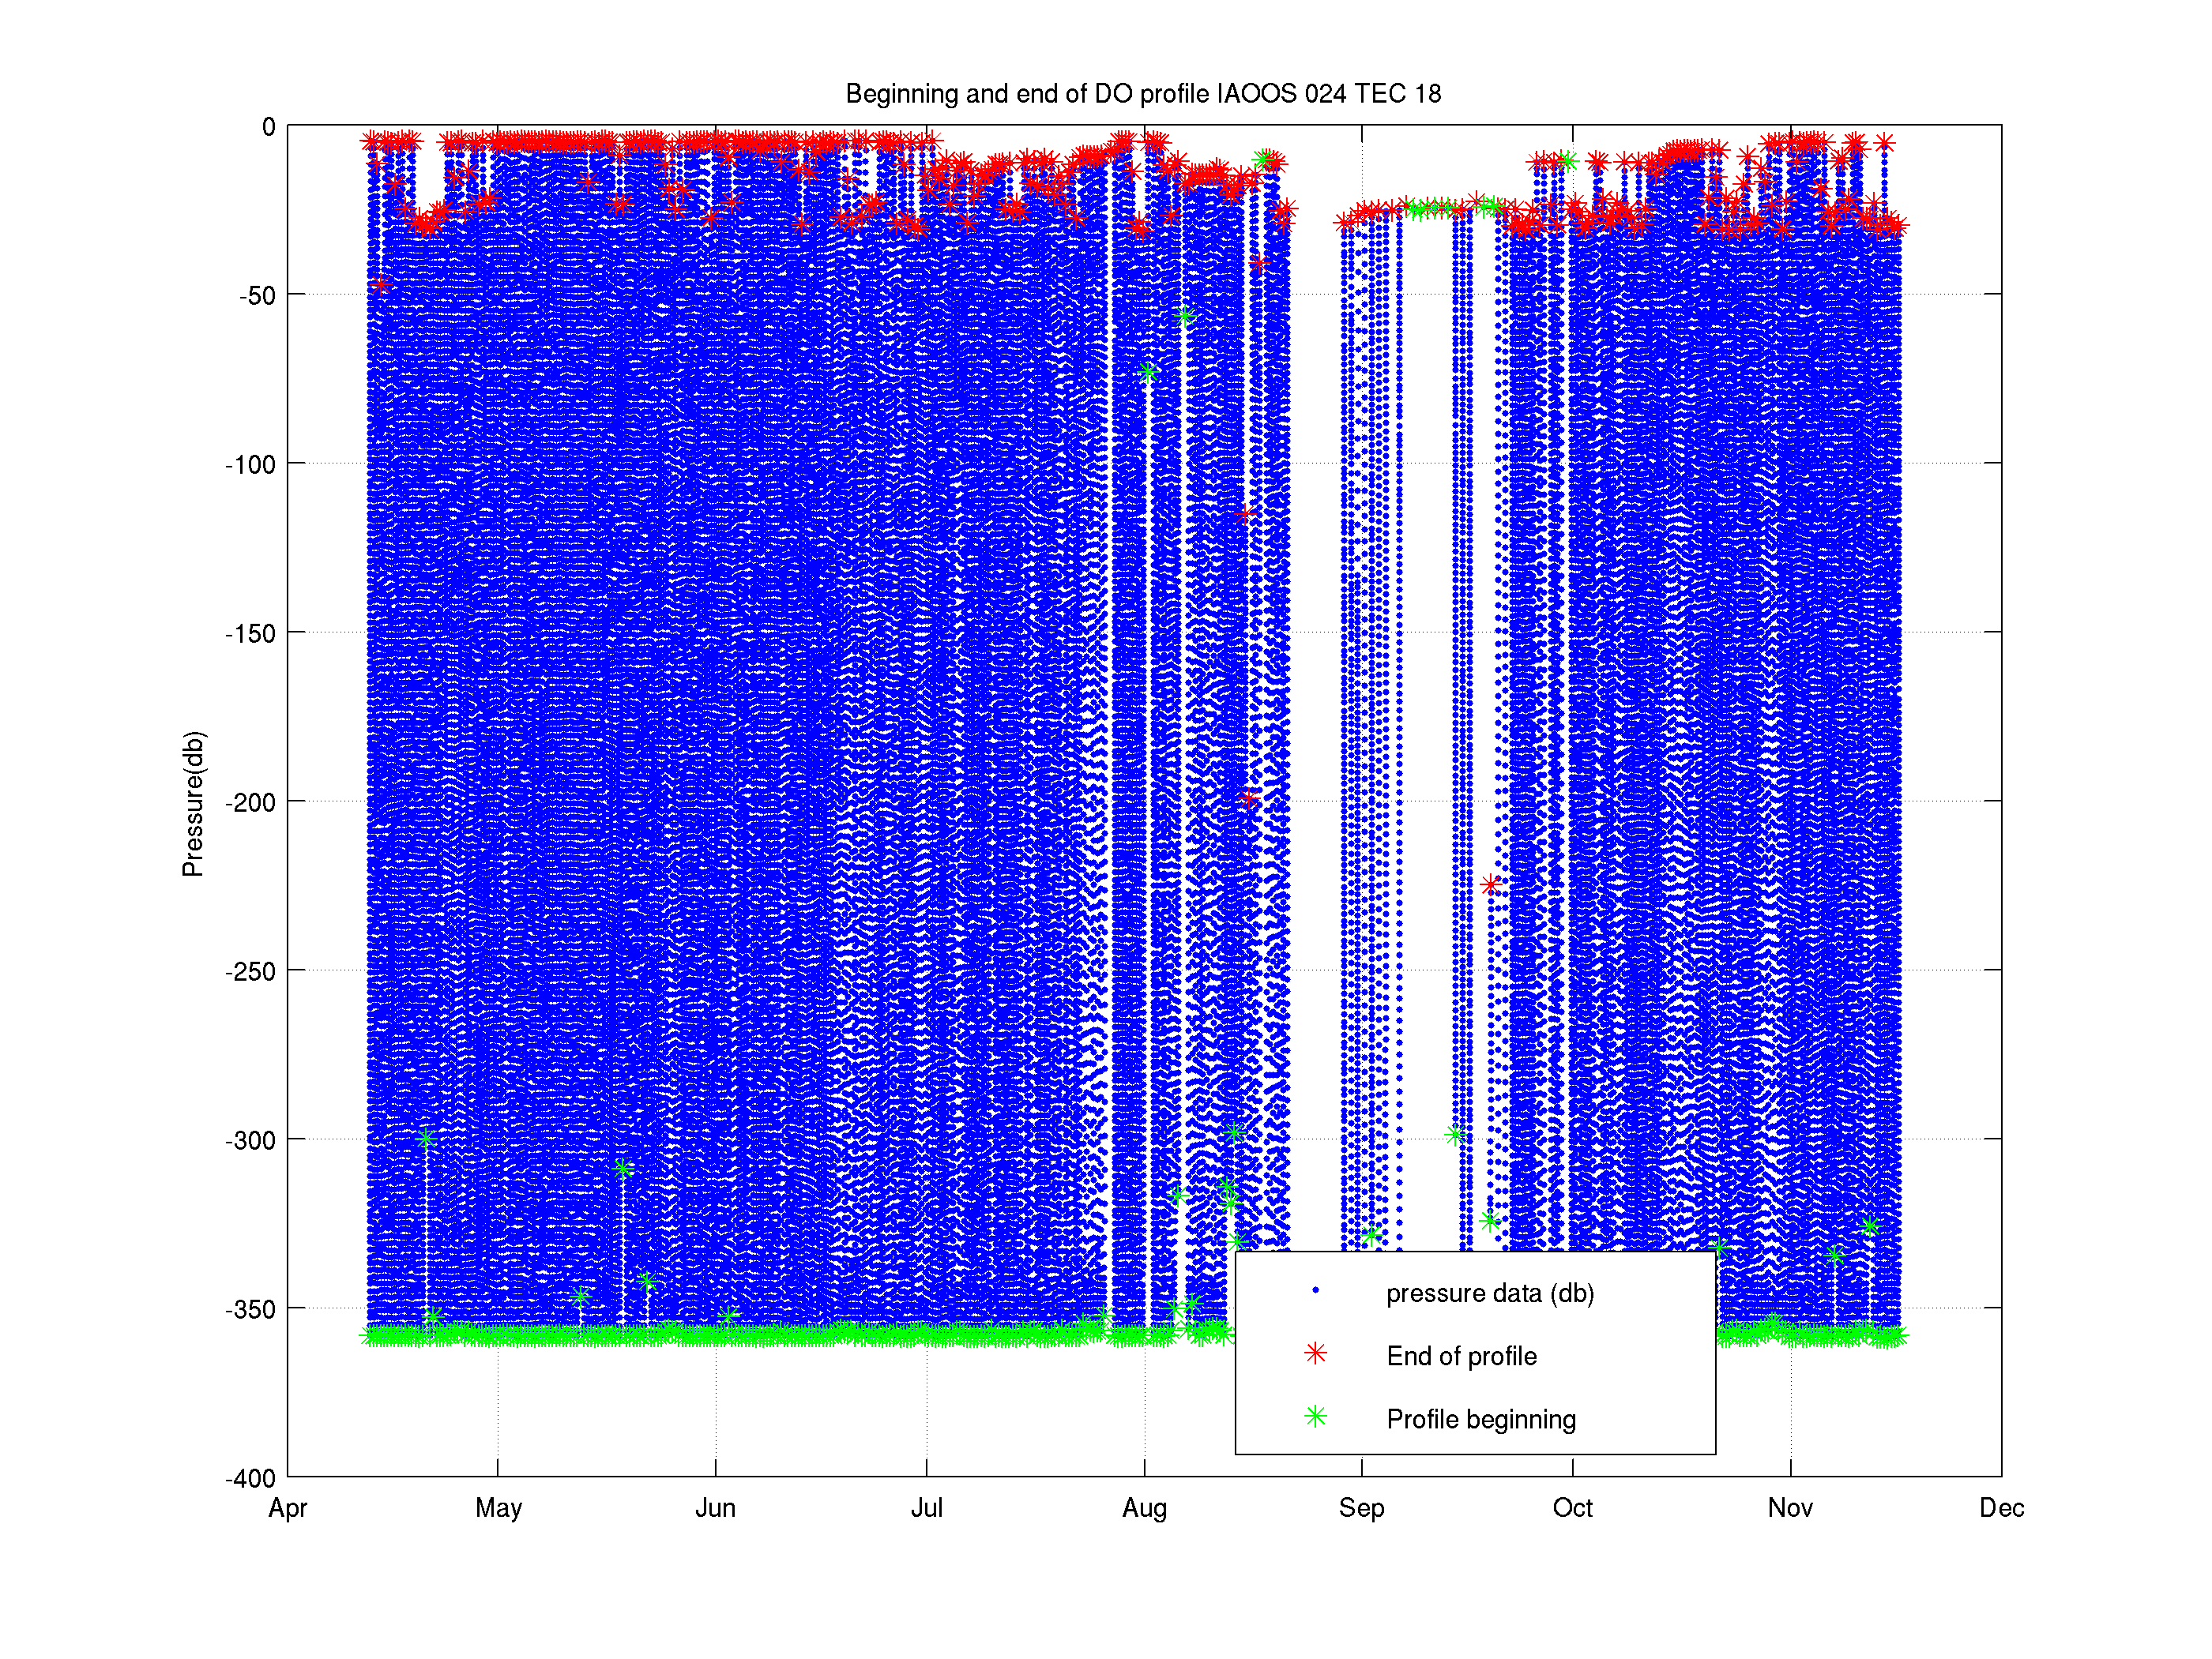Click the red star legend marker
The width and height of the screenshot is (2212, 1659).
(1315, 1353)
